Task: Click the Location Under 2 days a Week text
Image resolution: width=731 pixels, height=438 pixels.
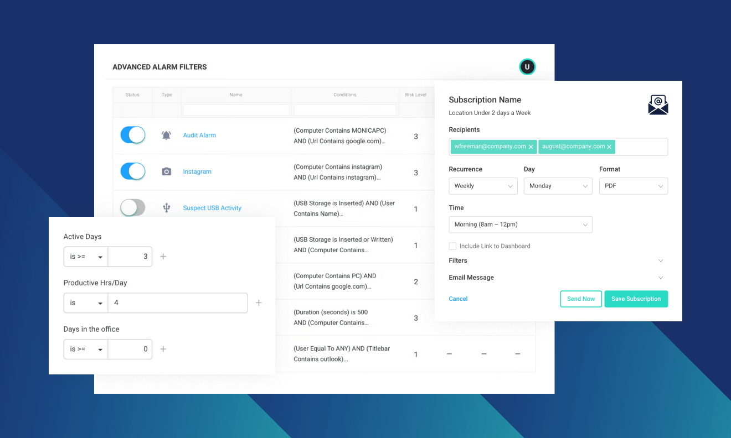Action: coord(490,113)
